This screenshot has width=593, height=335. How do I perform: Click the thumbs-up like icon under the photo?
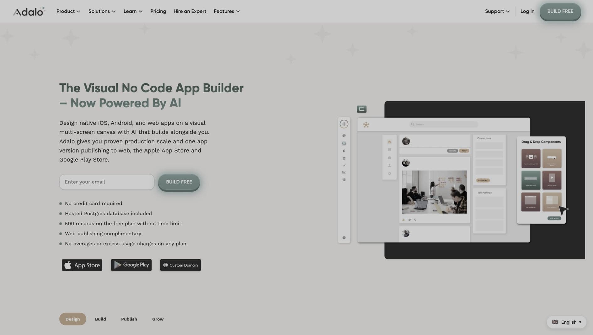[403, 220]
